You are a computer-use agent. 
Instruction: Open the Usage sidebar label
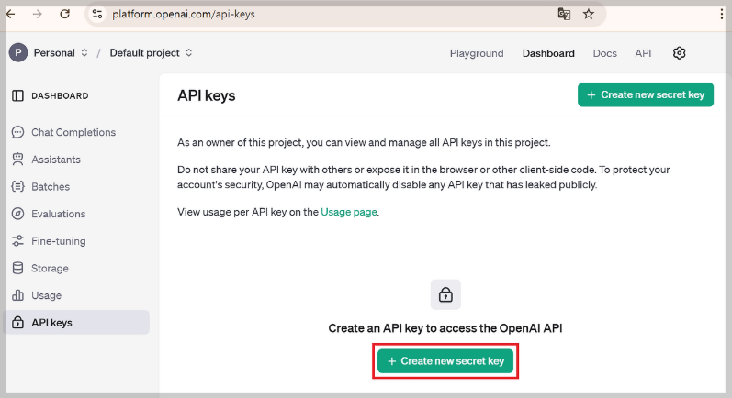(46, 295)
